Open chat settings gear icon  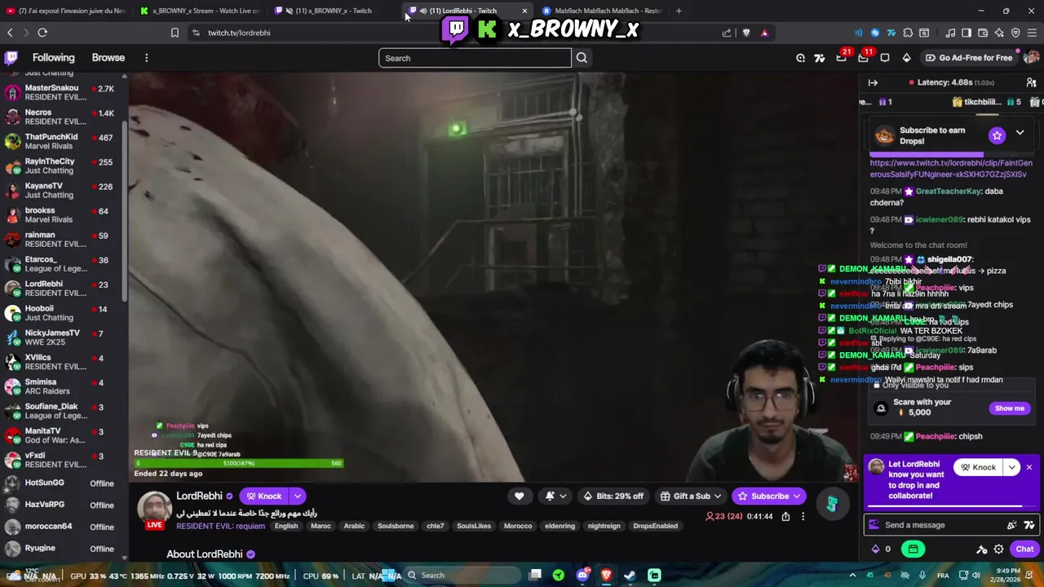click(x=998, y=549)
